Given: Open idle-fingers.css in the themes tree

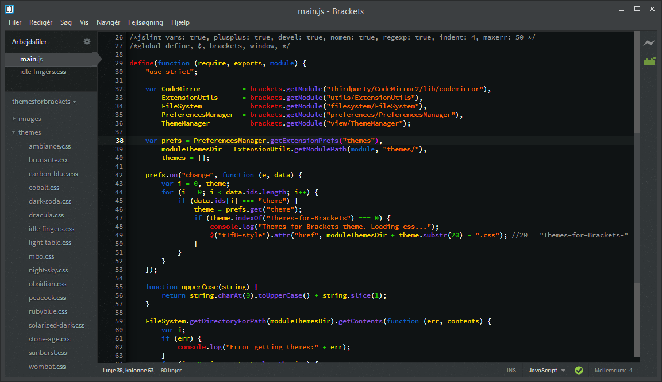Looking at the screenshot, I should coord(52,229).
